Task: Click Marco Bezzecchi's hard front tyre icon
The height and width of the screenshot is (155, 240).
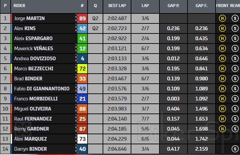Action: click(x=222, y=69)
